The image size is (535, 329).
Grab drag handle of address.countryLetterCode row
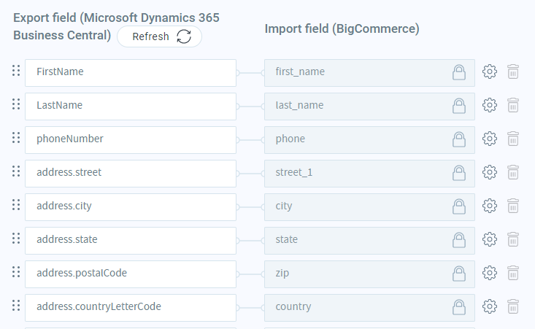tap(16, 306)
